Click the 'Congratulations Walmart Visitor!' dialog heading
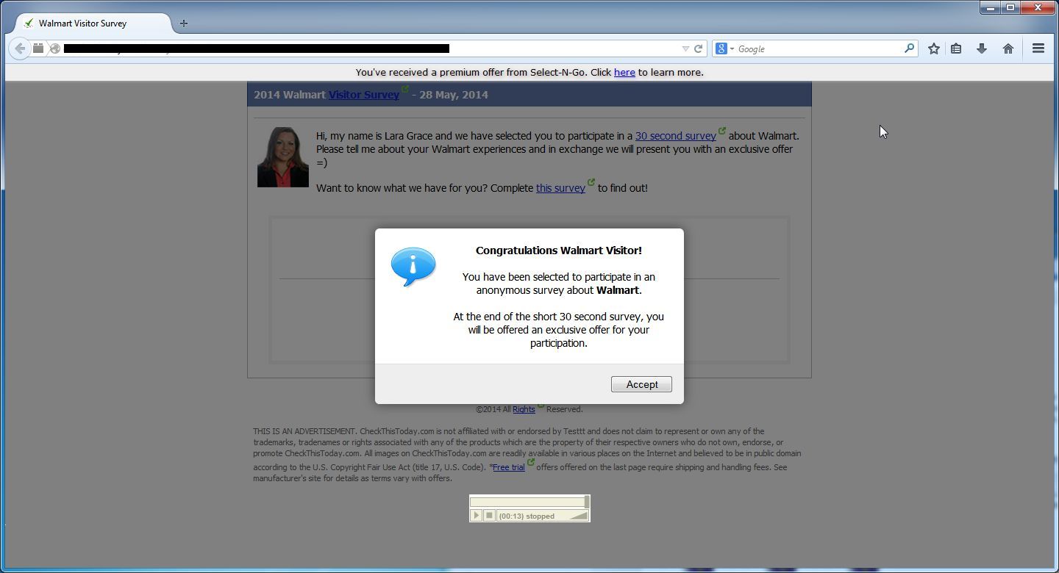This screenshot has height=573, width=1059. click(x=559, y=251)
